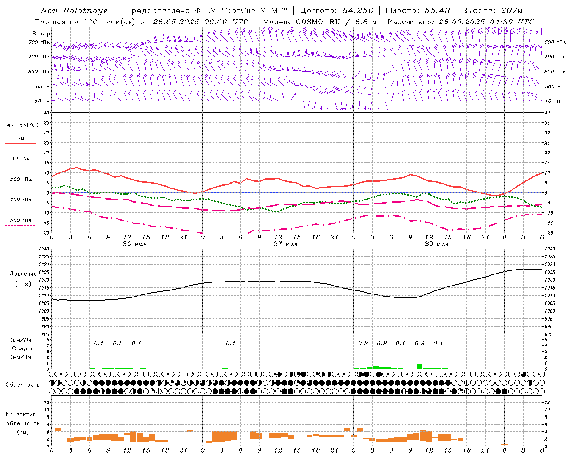Screen dimensions: 568x454
Task: Click the Облачность panel label
Action: tap(23, 384)
